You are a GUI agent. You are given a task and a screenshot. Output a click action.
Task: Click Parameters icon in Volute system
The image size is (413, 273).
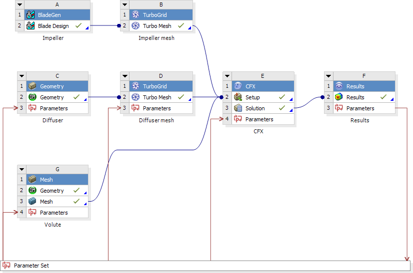pos(32,212)
